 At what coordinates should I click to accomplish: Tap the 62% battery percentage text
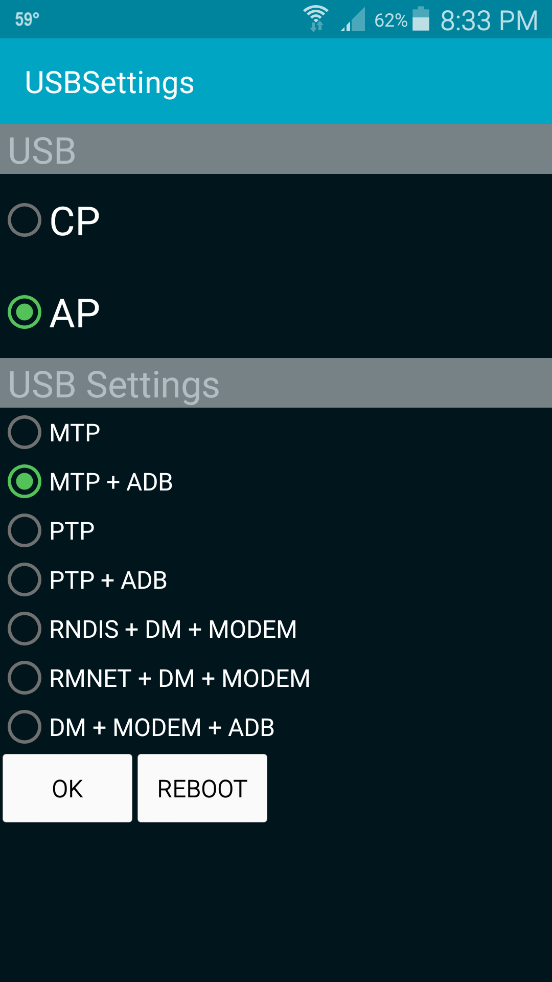[x=390, y=20]
